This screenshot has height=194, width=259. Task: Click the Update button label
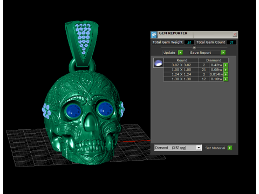pyautogui.click(x=169, y=53)
